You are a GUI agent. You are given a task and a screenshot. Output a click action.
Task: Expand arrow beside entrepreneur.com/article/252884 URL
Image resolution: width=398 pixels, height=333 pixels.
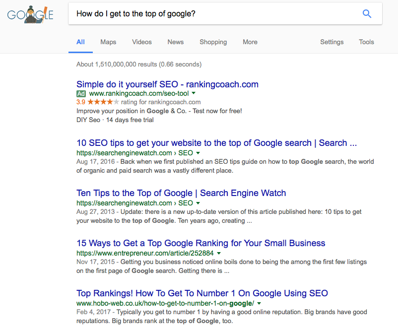click(219, 253)
